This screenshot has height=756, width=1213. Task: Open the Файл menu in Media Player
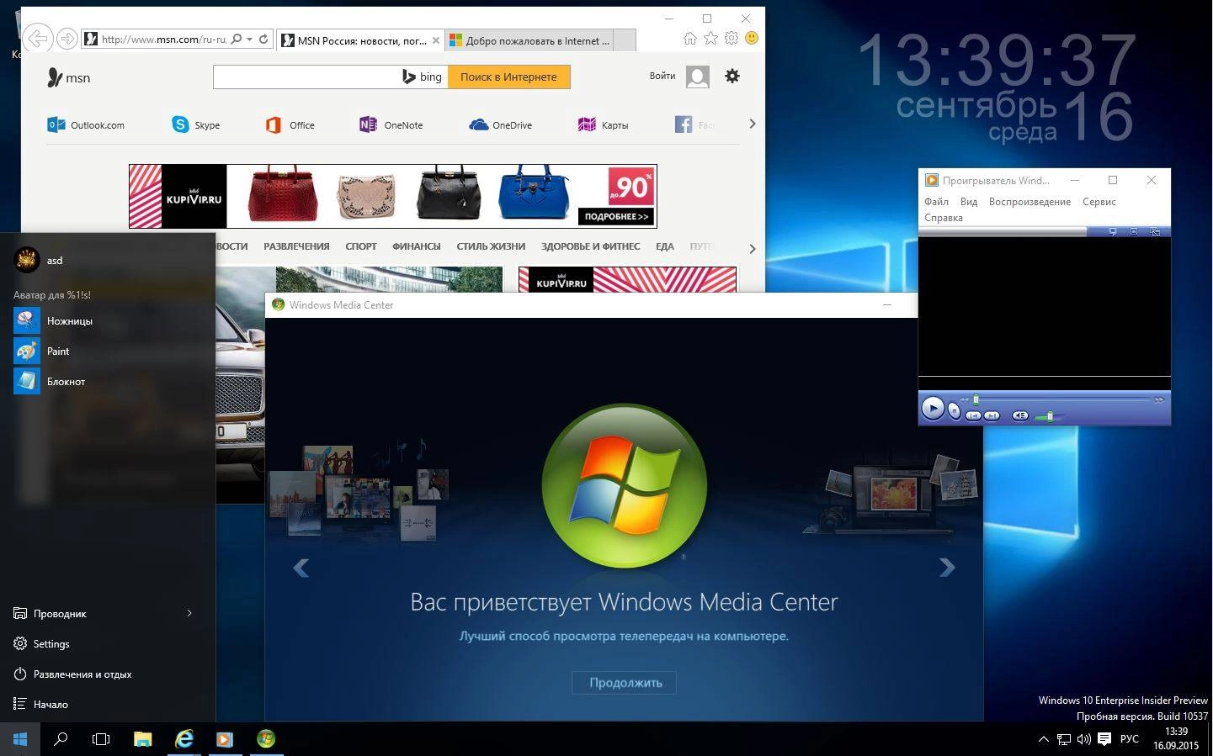(936, 202)
